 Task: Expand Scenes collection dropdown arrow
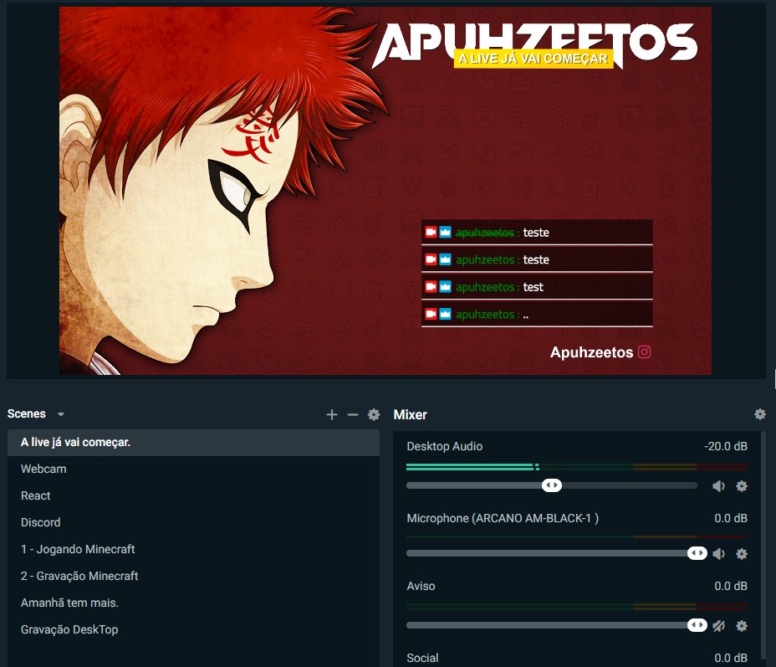click(x=60, y=414)
